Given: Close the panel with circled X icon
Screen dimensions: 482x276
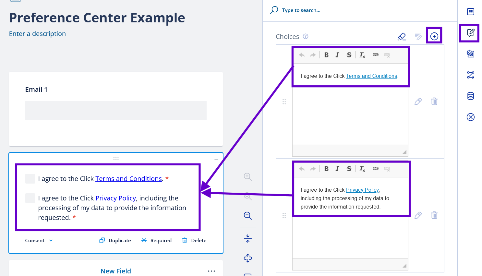Looking at the screenshot, I should tap(471, 117).
